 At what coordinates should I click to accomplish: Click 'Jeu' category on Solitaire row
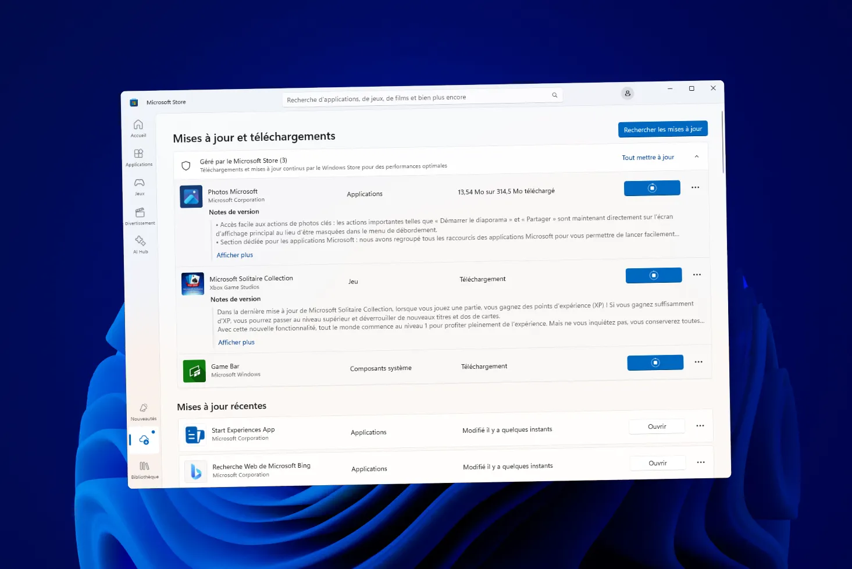[x=353, y=282]
